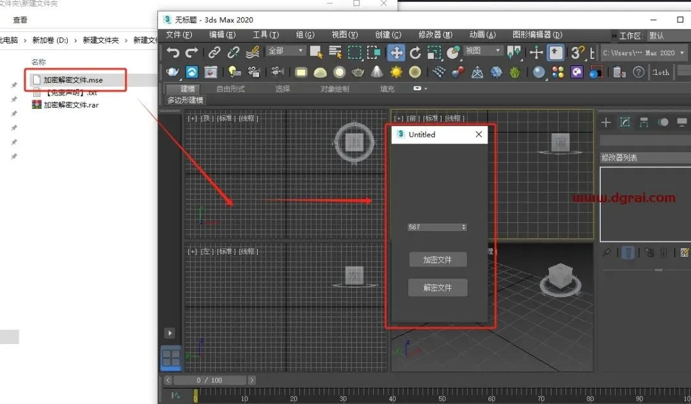The image size is (691, 404).
Task: Click the Pin Stack icon
Action: coord(607,252)
